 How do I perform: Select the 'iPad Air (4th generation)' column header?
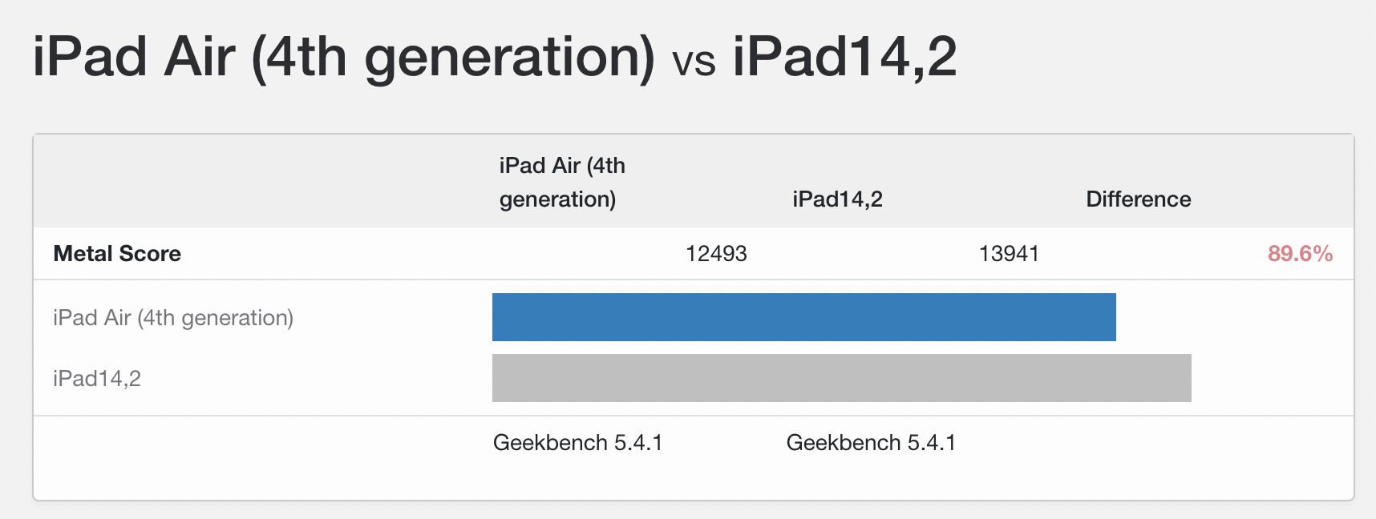pos(562,183)
